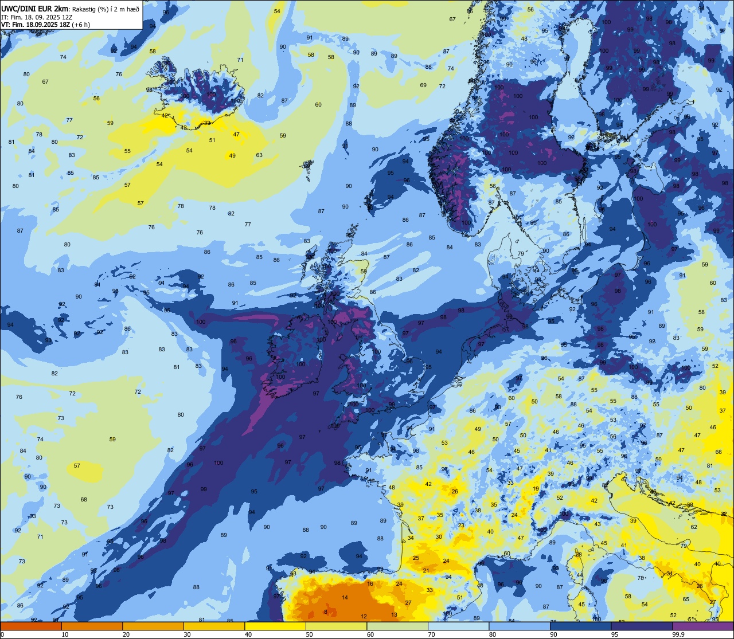Click the 90–95 blue legend swatch
The image size is (734, 639).
pyautogui.click(x=580, y=626)
